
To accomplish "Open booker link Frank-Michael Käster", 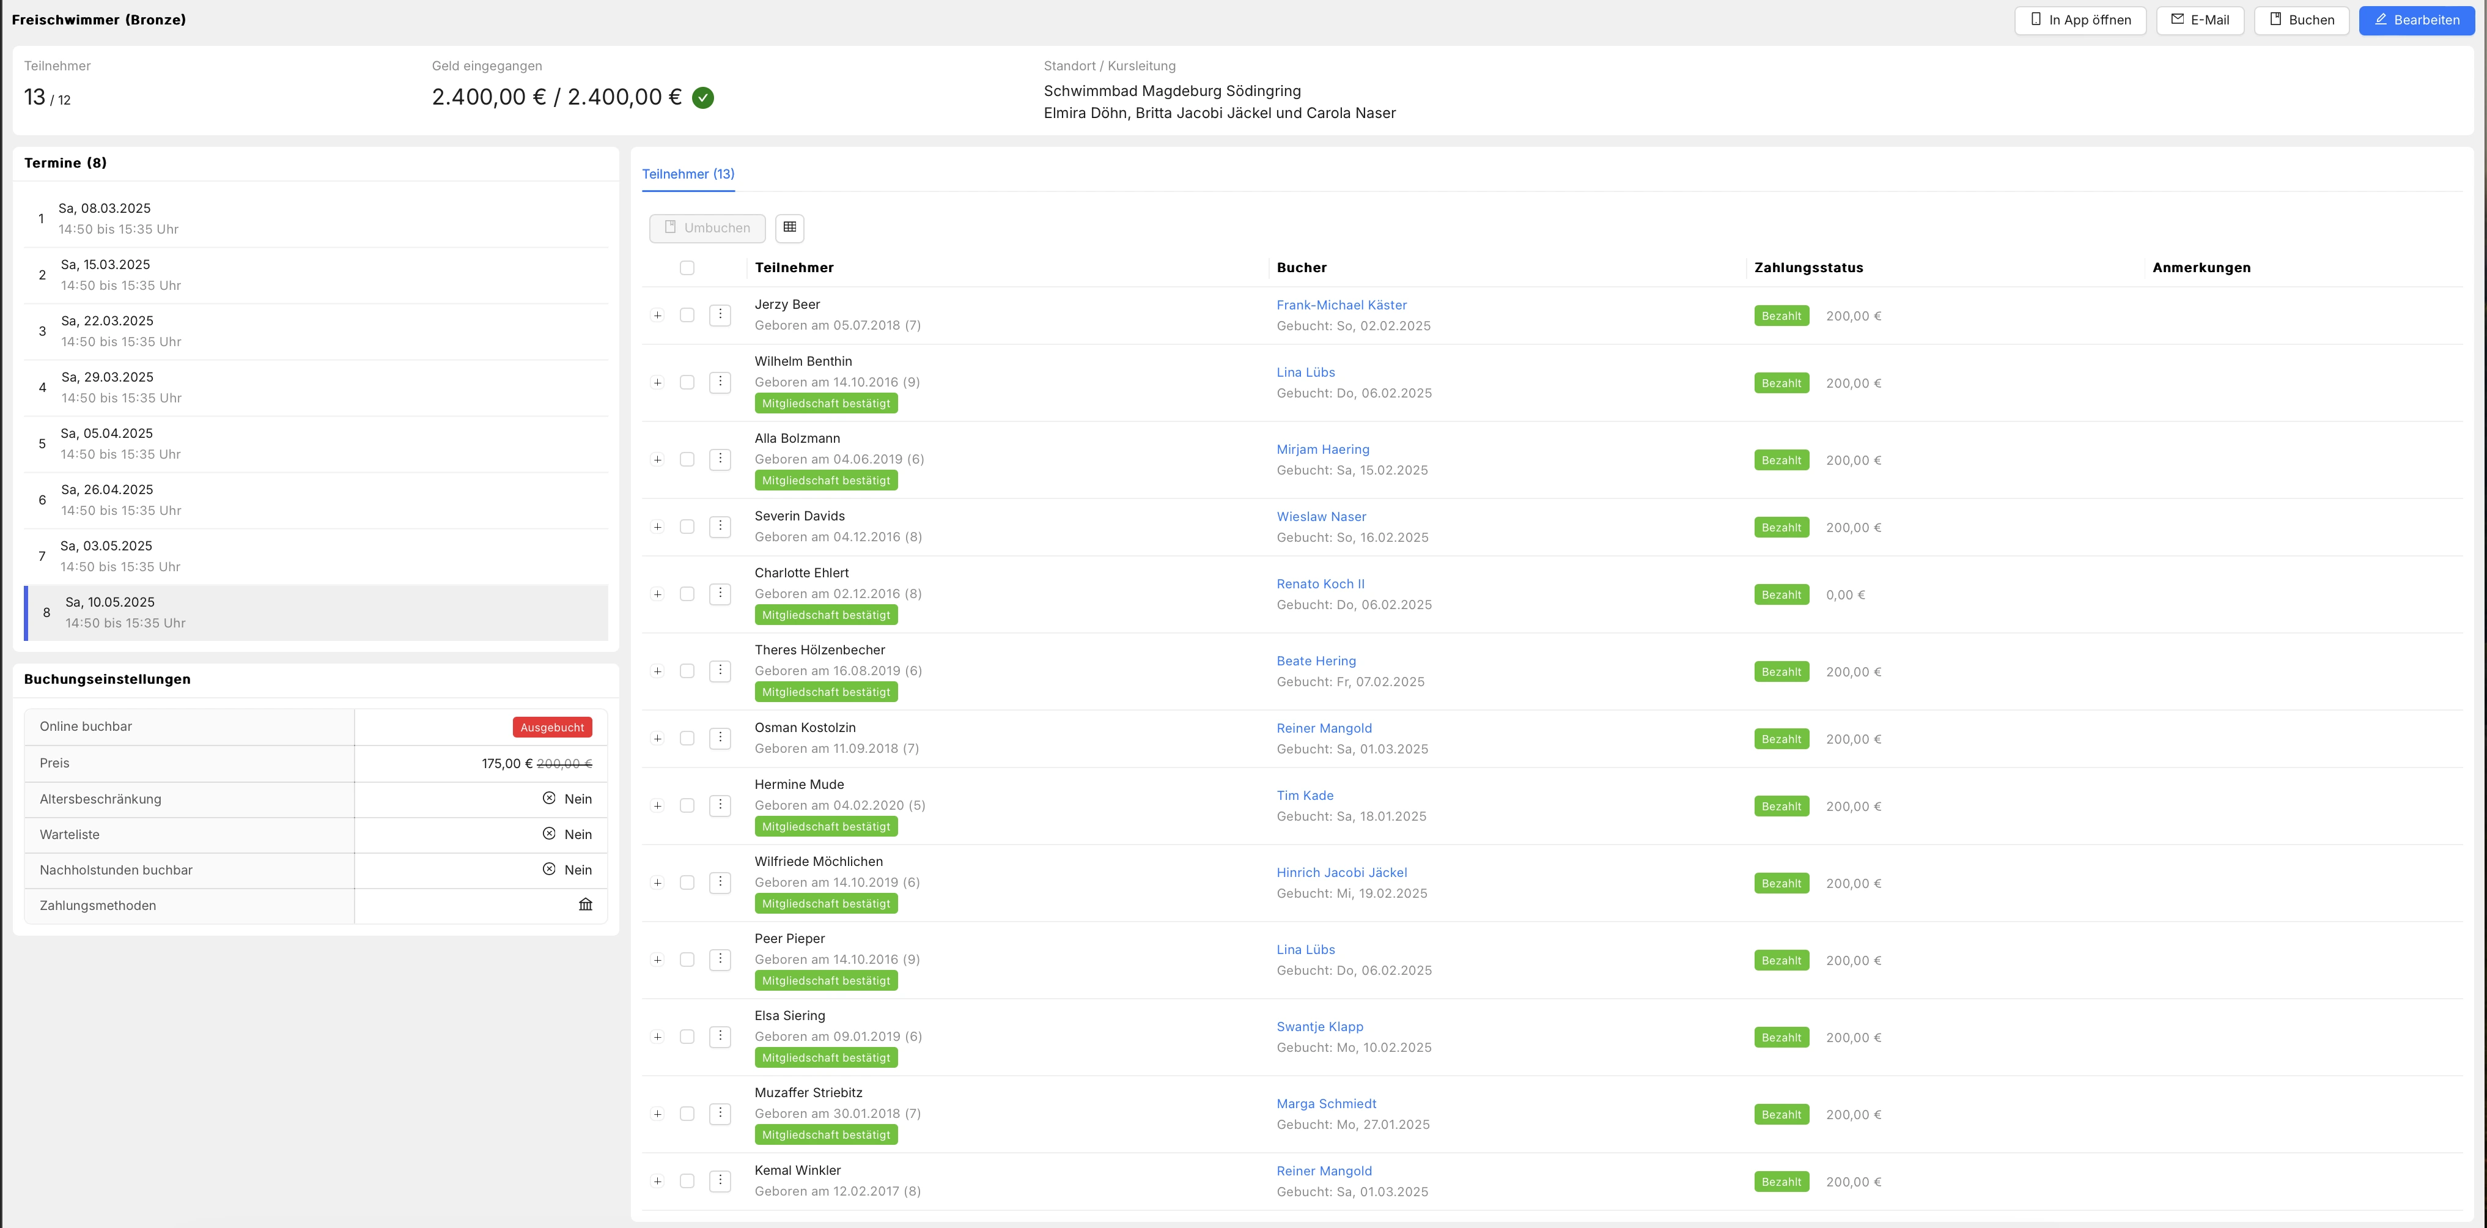I will tap(1341, 305).
